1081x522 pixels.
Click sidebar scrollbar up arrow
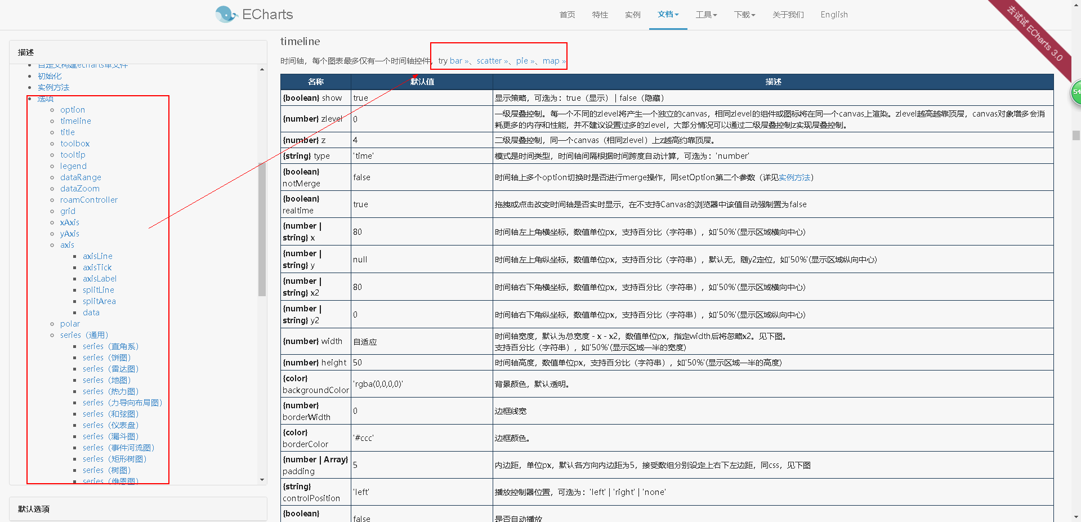[262, 69]
